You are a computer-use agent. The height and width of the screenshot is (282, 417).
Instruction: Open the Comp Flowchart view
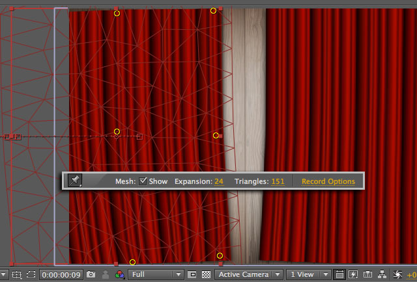(x=382, y=274)
